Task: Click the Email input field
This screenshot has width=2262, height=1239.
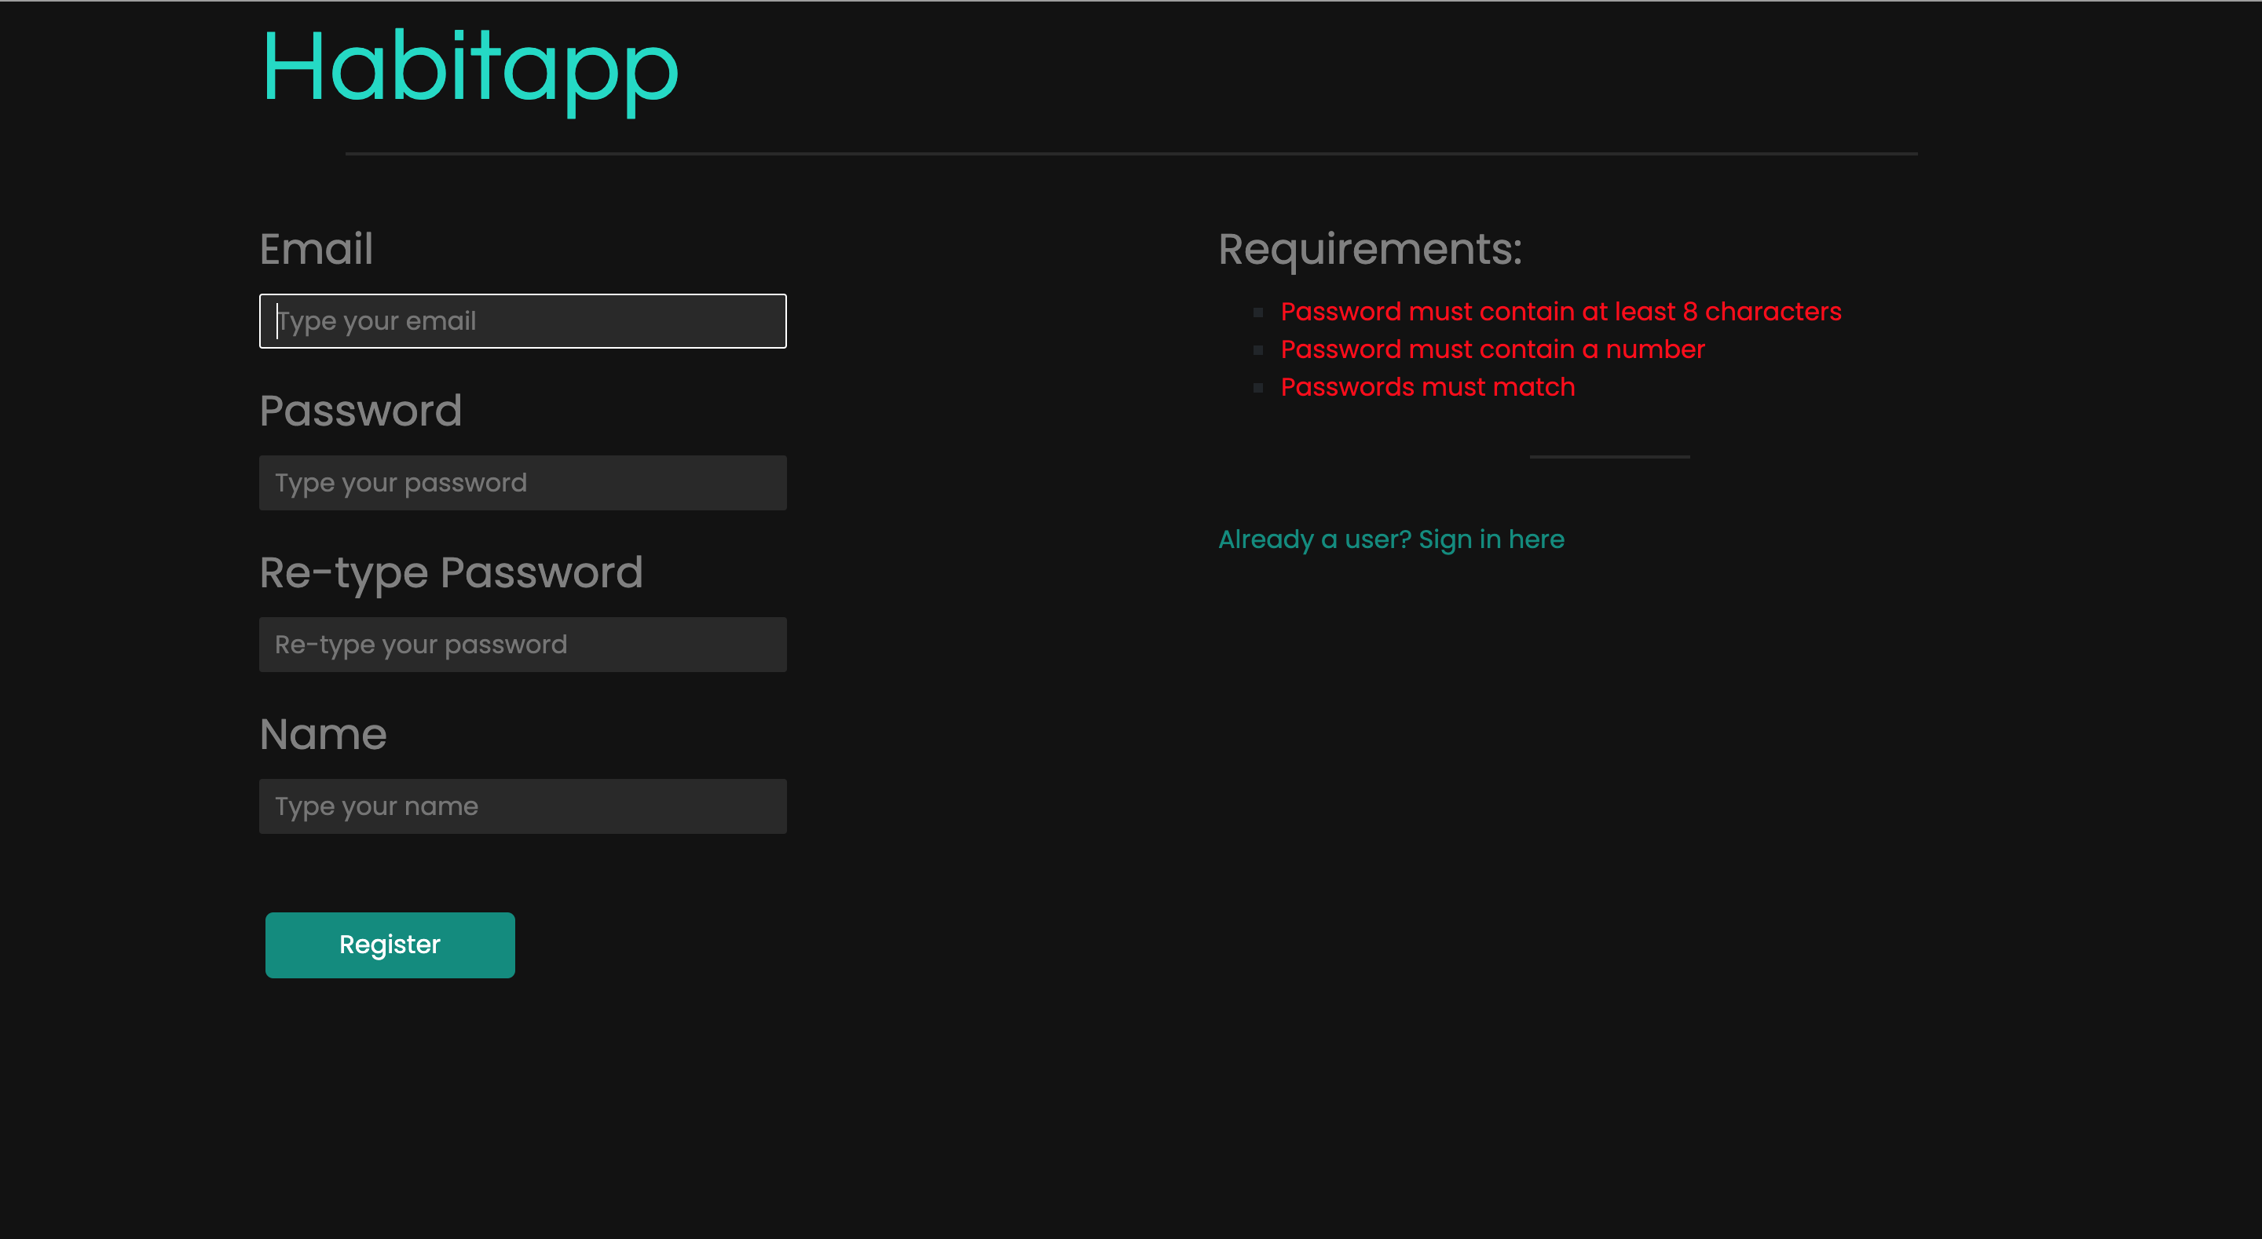Action: (522, 320)
